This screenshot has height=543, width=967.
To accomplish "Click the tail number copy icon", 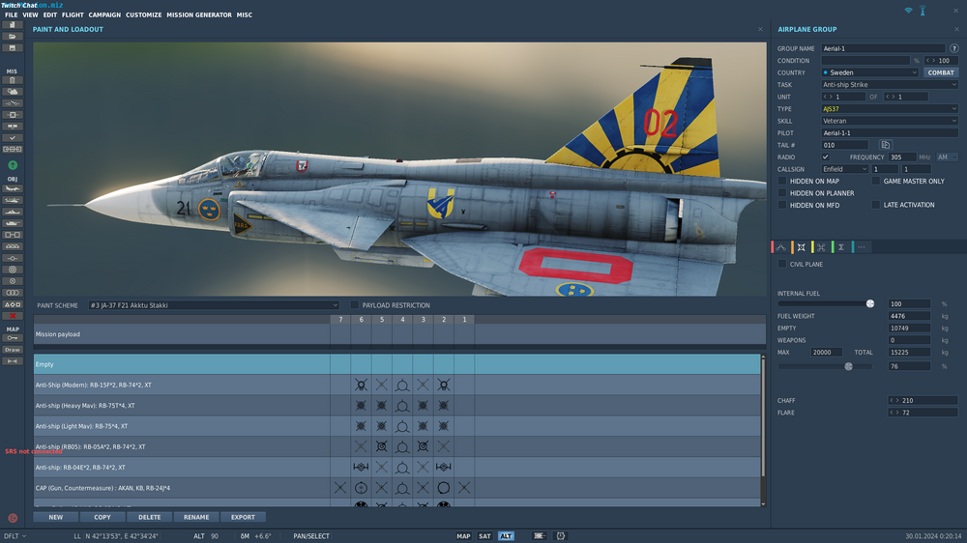I will coord(886,145).
